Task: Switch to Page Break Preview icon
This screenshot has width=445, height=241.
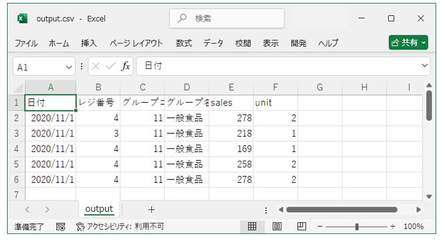Action: tap(301, 226)
